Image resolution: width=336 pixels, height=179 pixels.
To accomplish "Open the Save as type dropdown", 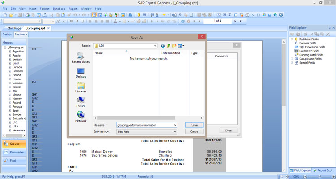I will coord(175,131).
